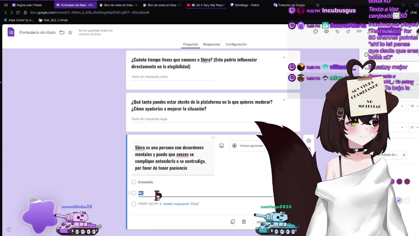Open the browser menu icon at top-left
This screenshot has width=419, height=236.
point(6,5)
